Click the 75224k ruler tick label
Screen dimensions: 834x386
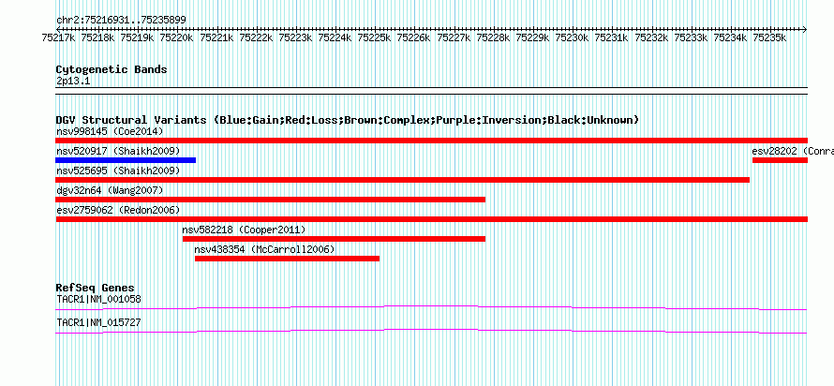(x=335, y=37)
